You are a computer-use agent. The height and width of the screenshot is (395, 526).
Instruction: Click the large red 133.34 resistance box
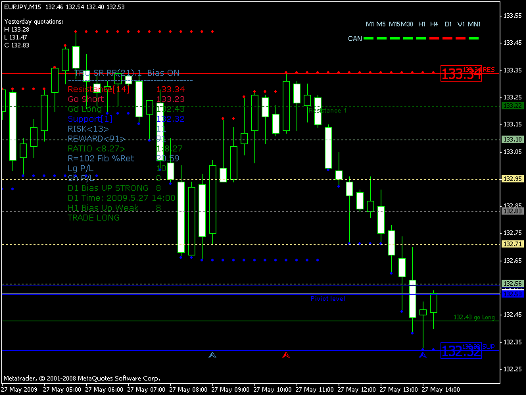[x=462, y=73]
